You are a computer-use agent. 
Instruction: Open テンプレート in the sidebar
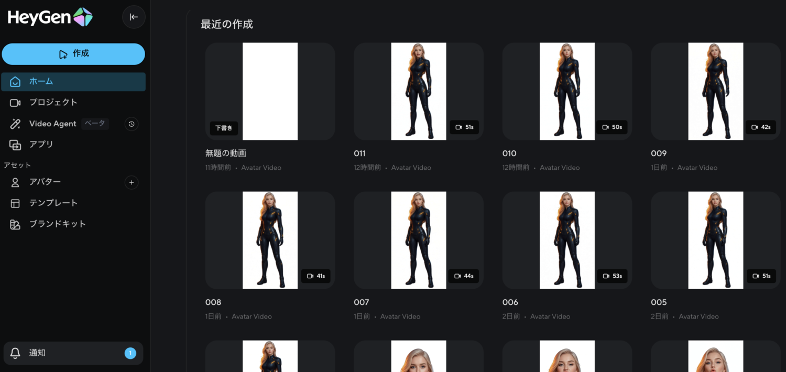point(53,203)
